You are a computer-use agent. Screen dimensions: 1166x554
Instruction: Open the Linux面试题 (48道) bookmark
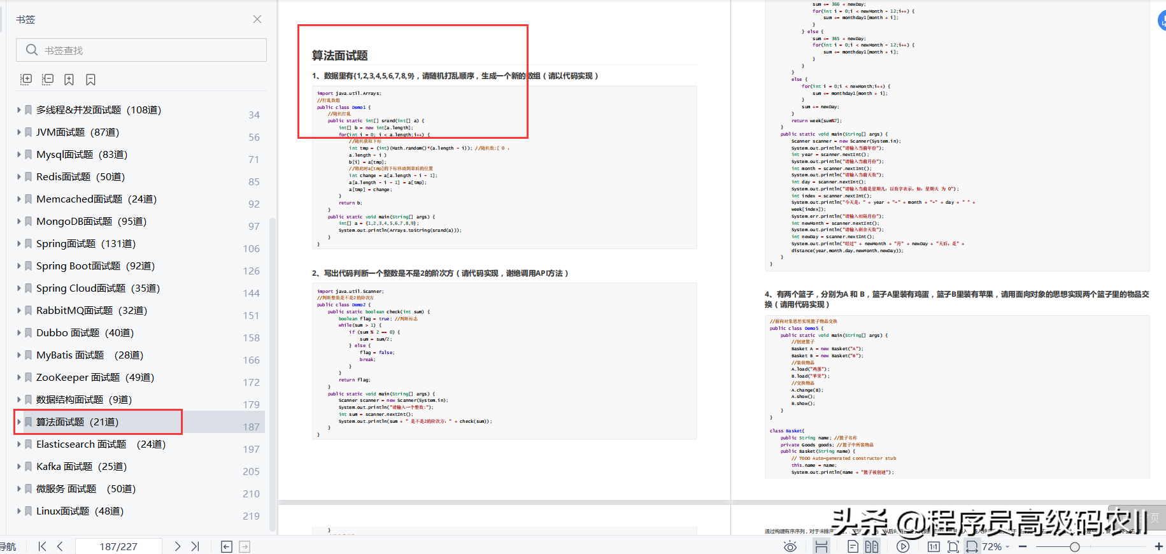[80, 511]
